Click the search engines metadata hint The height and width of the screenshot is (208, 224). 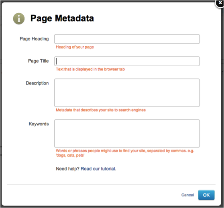point(101,110)
